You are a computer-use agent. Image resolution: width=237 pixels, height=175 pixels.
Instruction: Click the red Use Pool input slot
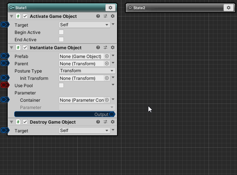(x=5, y=85)
